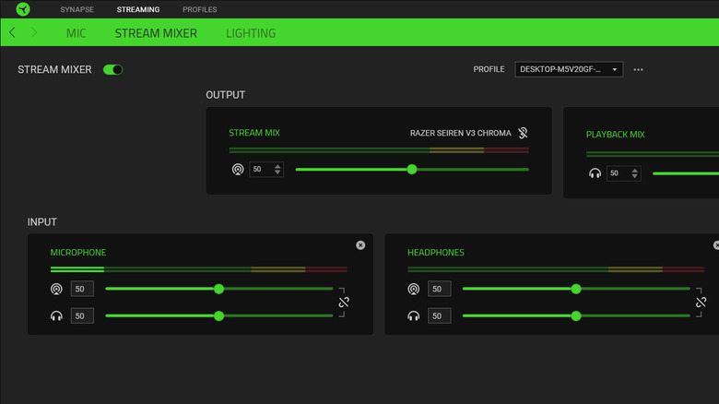Image resolution: width=719 pixels, height=404 pixels.
Task: Navigate back with the left arrow
Action: click(12, 32)
